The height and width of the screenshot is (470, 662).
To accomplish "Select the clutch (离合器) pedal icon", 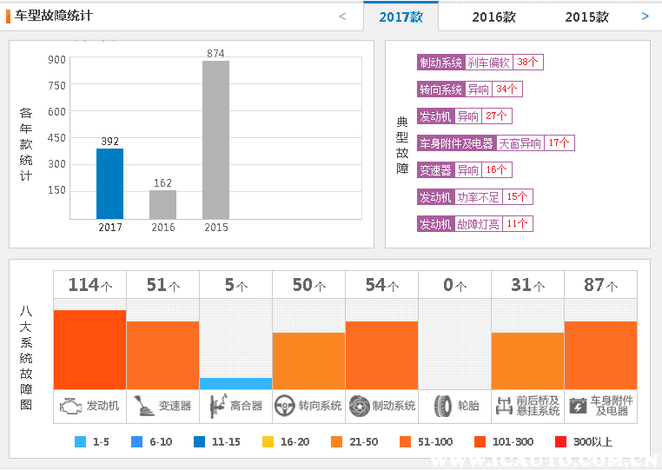I will coord(216,405).
